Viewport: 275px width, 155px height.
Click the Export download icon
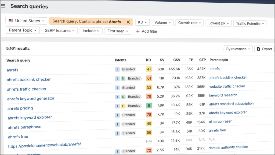pyautogui.click(x=259, y=49)
